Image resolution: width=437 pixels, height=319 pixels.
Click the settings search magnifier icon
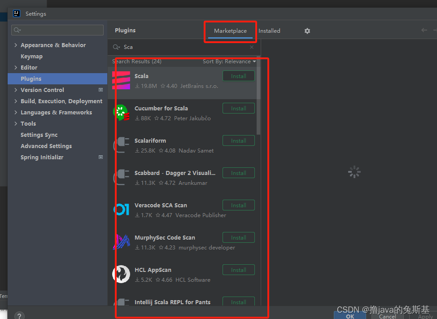click(x=17, y=30)
